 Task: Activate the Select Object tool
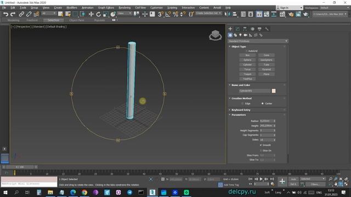point(60,14)
